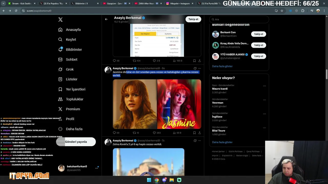Click the X logo in sidebar
Screen dimensions: 328x184
tap(60, 20)
